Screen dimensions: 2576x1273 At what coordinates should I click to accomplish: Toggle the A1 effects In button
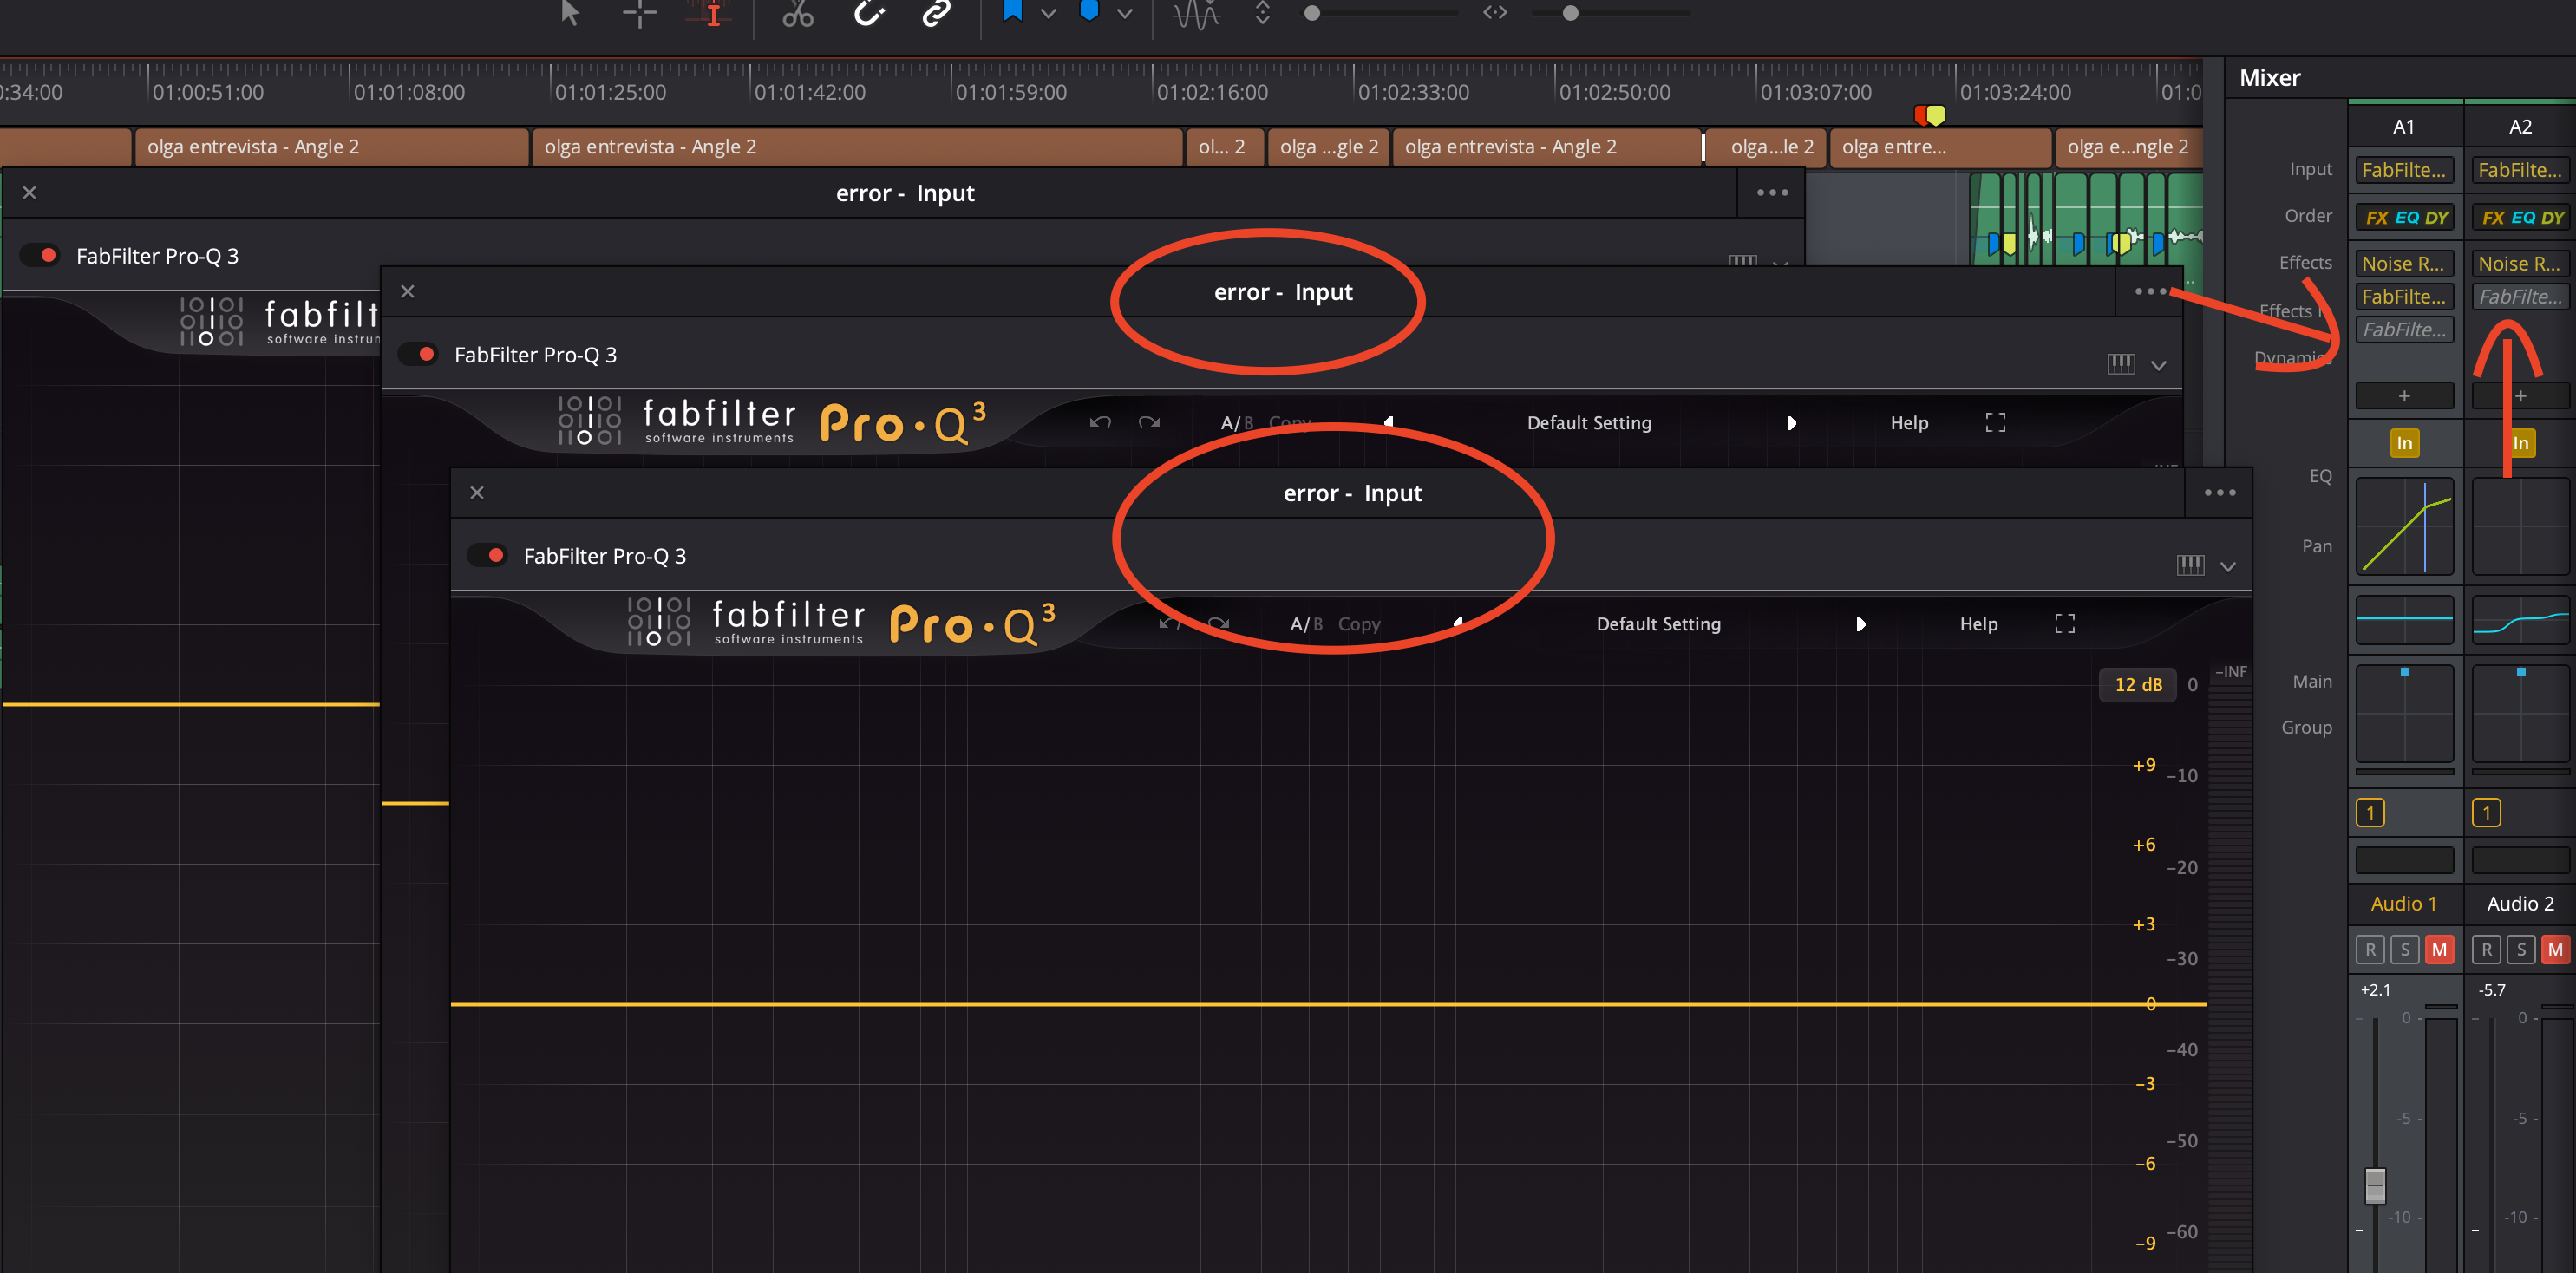2404,443
